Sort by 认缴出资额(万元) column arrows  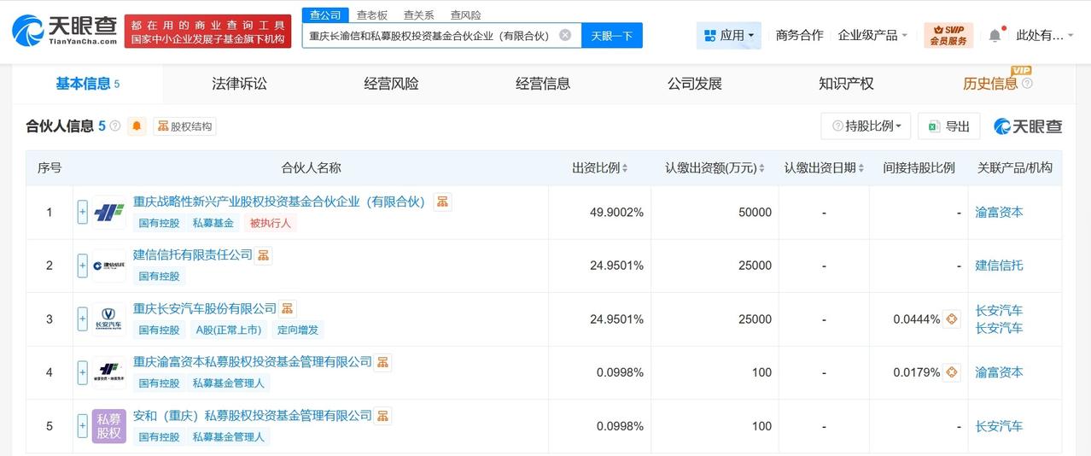click(761, 168)
